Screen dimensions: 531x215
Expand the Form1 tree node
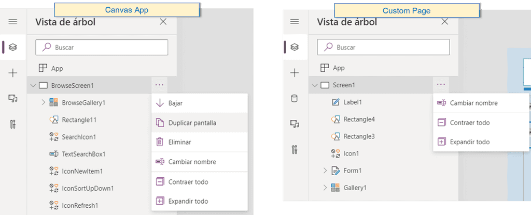click(325, 170)
